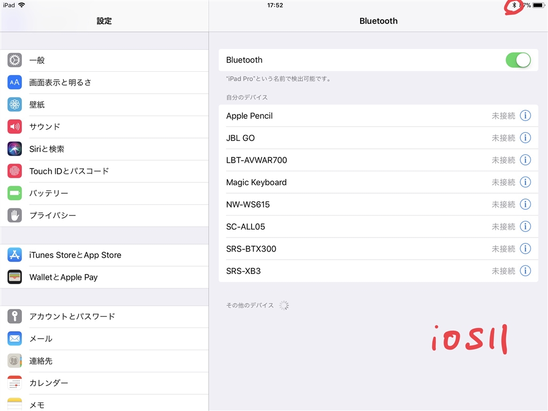Turn off the Bluetooth switch

tap(518, 60)
